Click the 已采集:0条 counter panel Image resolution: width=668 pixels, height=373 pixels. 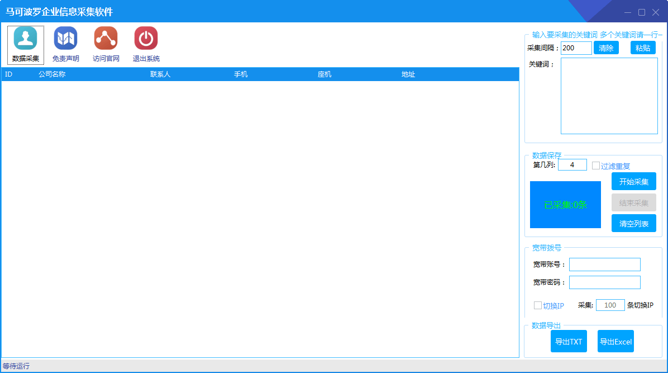pos(565,205)
